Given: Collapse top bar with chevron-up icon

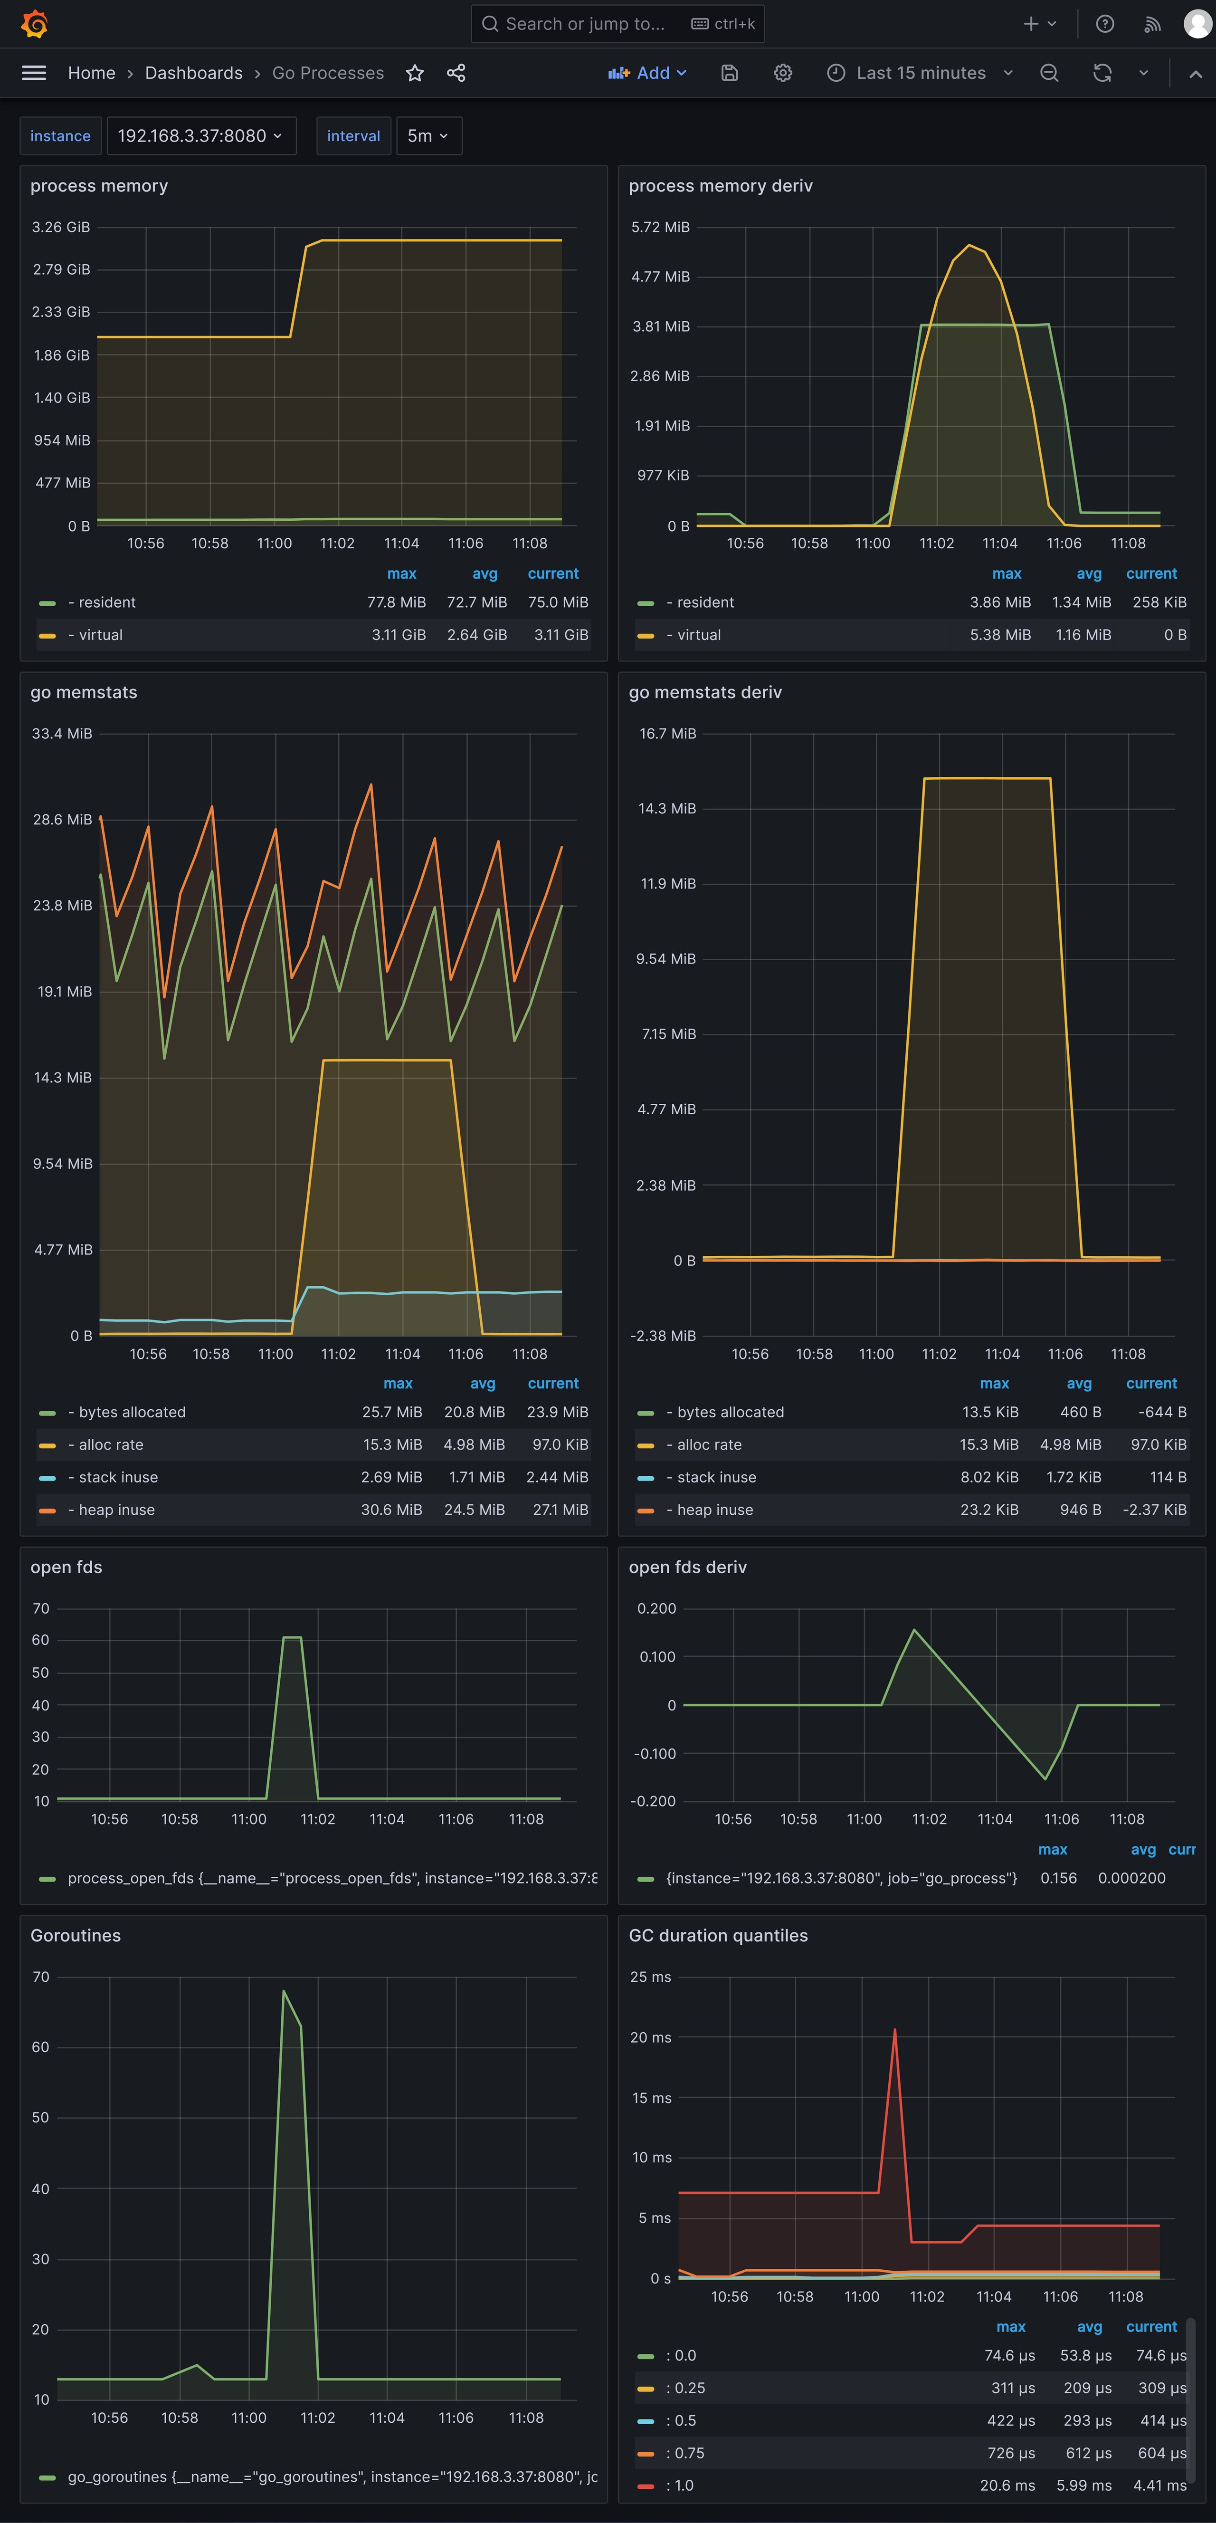Looking at the screenshot, I should pos(1196,74).
